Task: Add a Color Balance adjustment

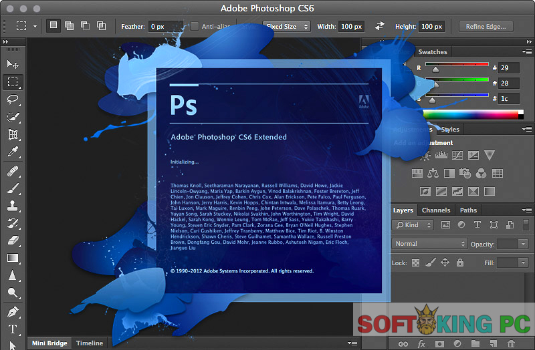Action: point(433,173)
